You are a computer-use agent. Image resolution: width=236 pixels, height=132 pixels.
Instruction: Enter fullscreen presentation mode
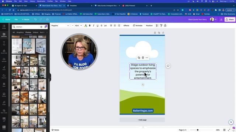[x=229, y=130]
